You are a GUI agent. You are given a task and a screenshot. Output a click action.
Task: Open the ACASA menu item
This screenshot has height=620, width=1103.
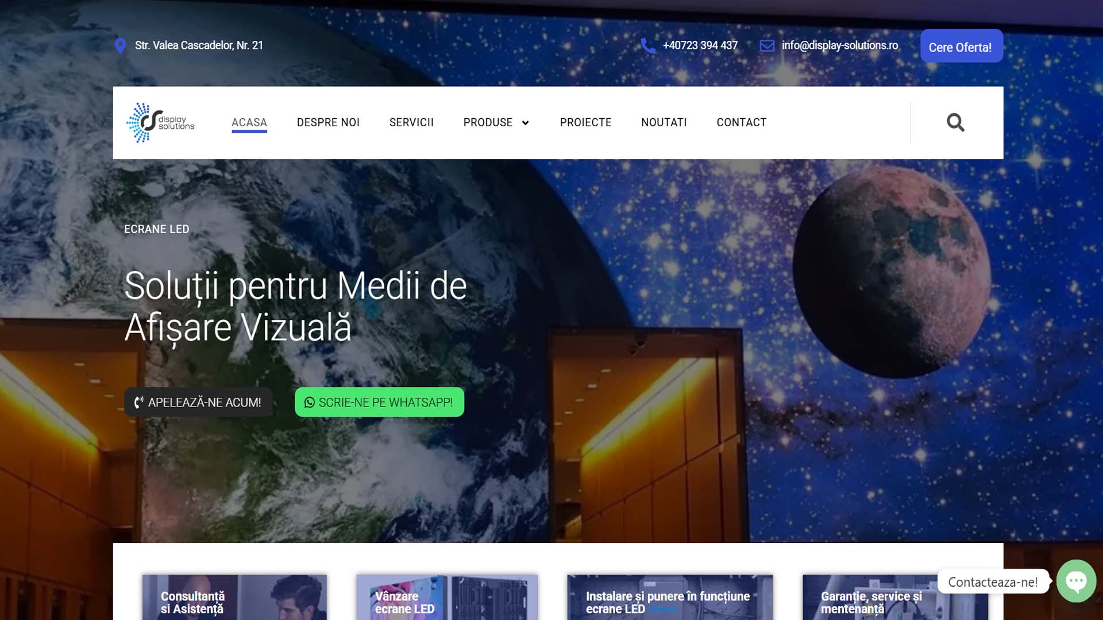point(249,122)
